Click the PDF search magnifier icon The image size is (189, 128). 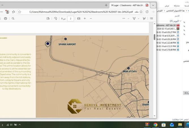[13, 18]
